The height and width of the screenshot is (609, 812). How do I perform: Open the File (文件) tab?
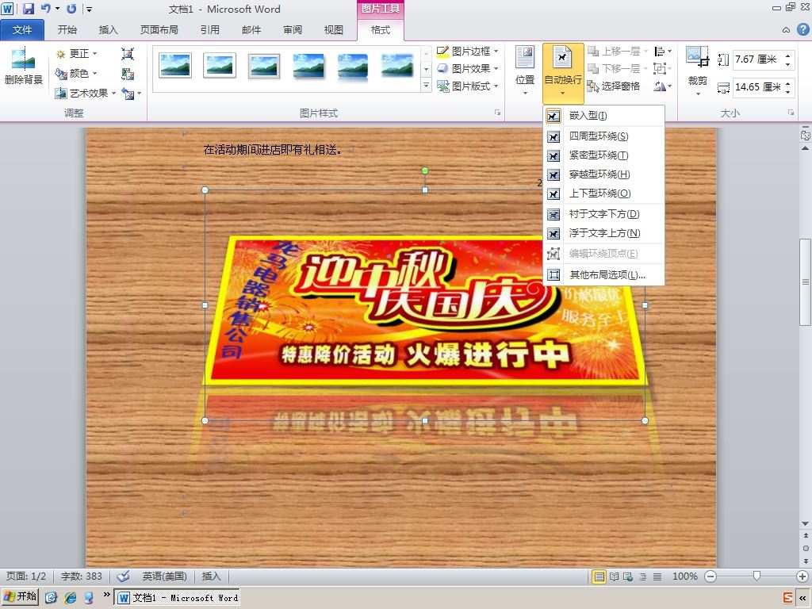(x=22, y=30)
